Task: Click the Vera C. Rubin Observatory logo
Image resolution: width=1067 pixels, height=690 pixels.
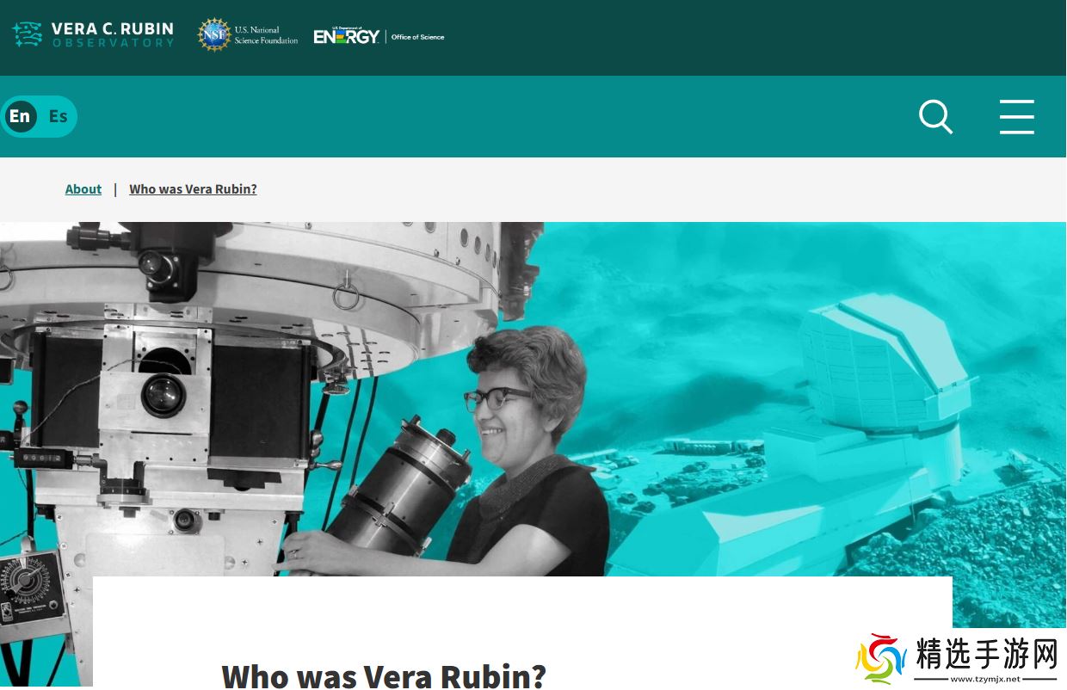Action: tap(93, 34)
